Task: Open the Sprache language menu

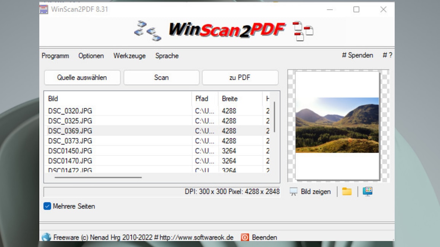Action: click(167, 56)
